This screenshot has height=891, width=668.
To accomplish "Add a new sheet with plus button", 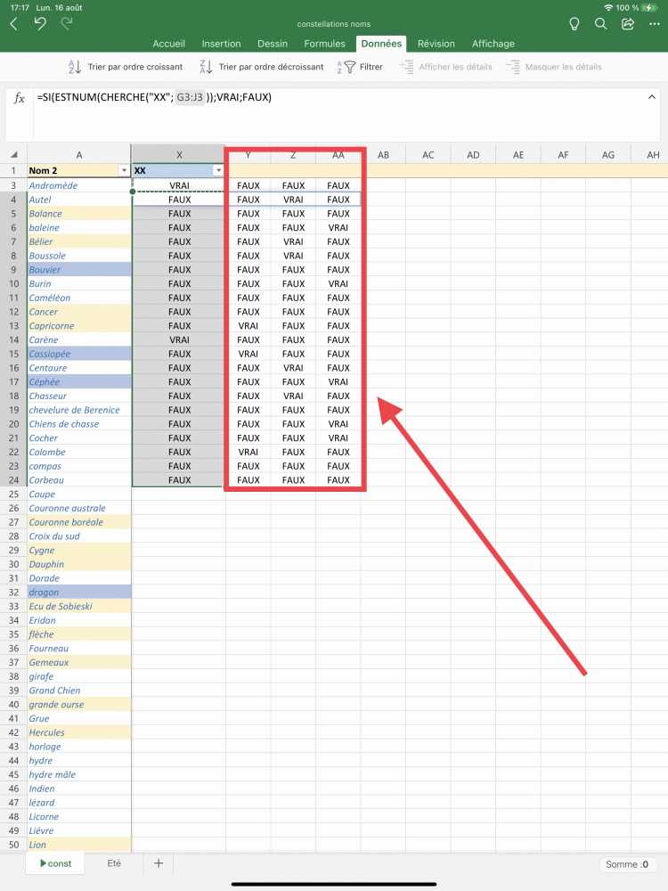I will [x=159, y=863].
